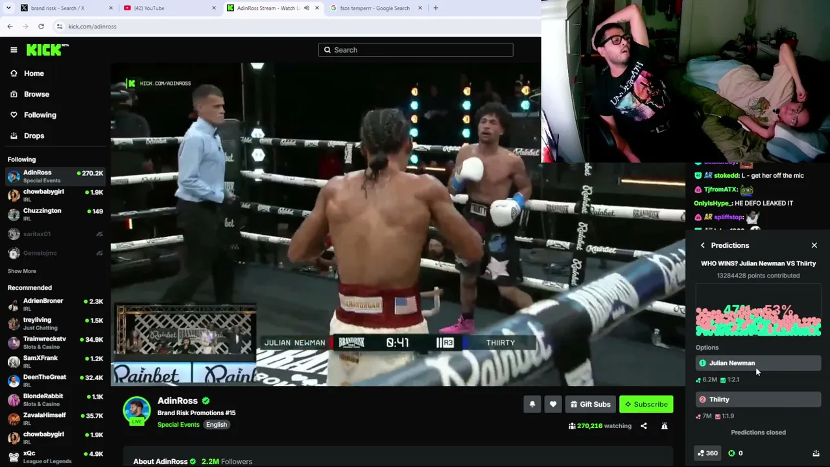Click the Gift Subs button
The image size is (830, 467).
[x=590, y=404]
